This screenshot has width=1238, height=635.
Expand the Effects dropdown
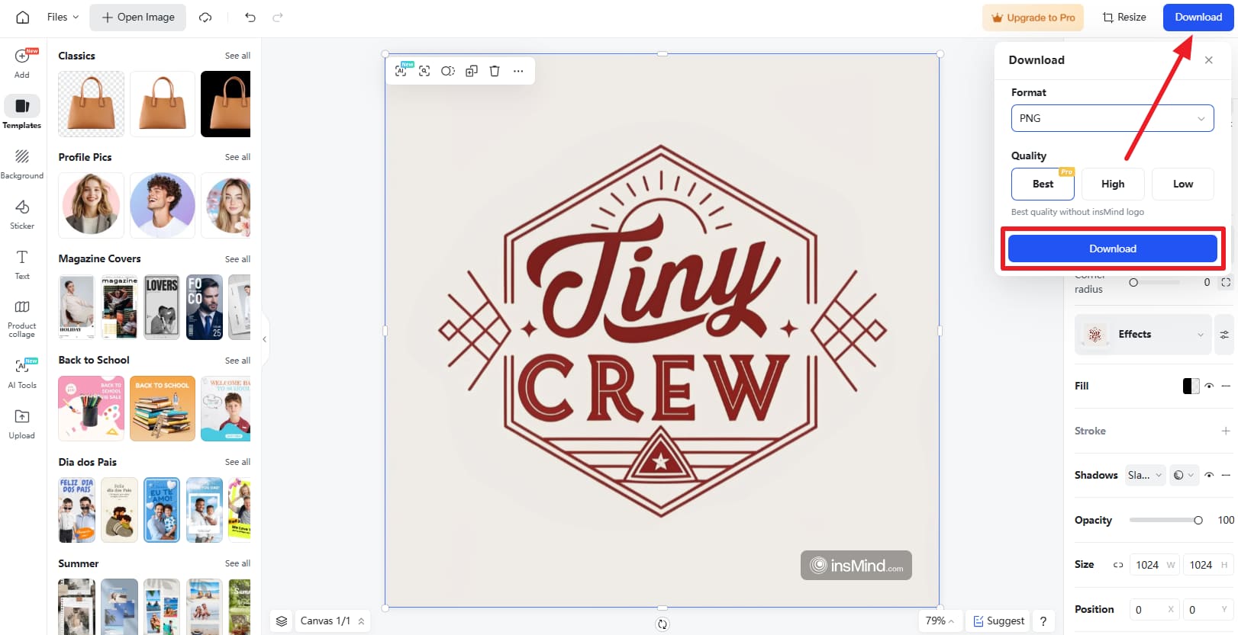pyautogui.click(x=1143, y=335)
